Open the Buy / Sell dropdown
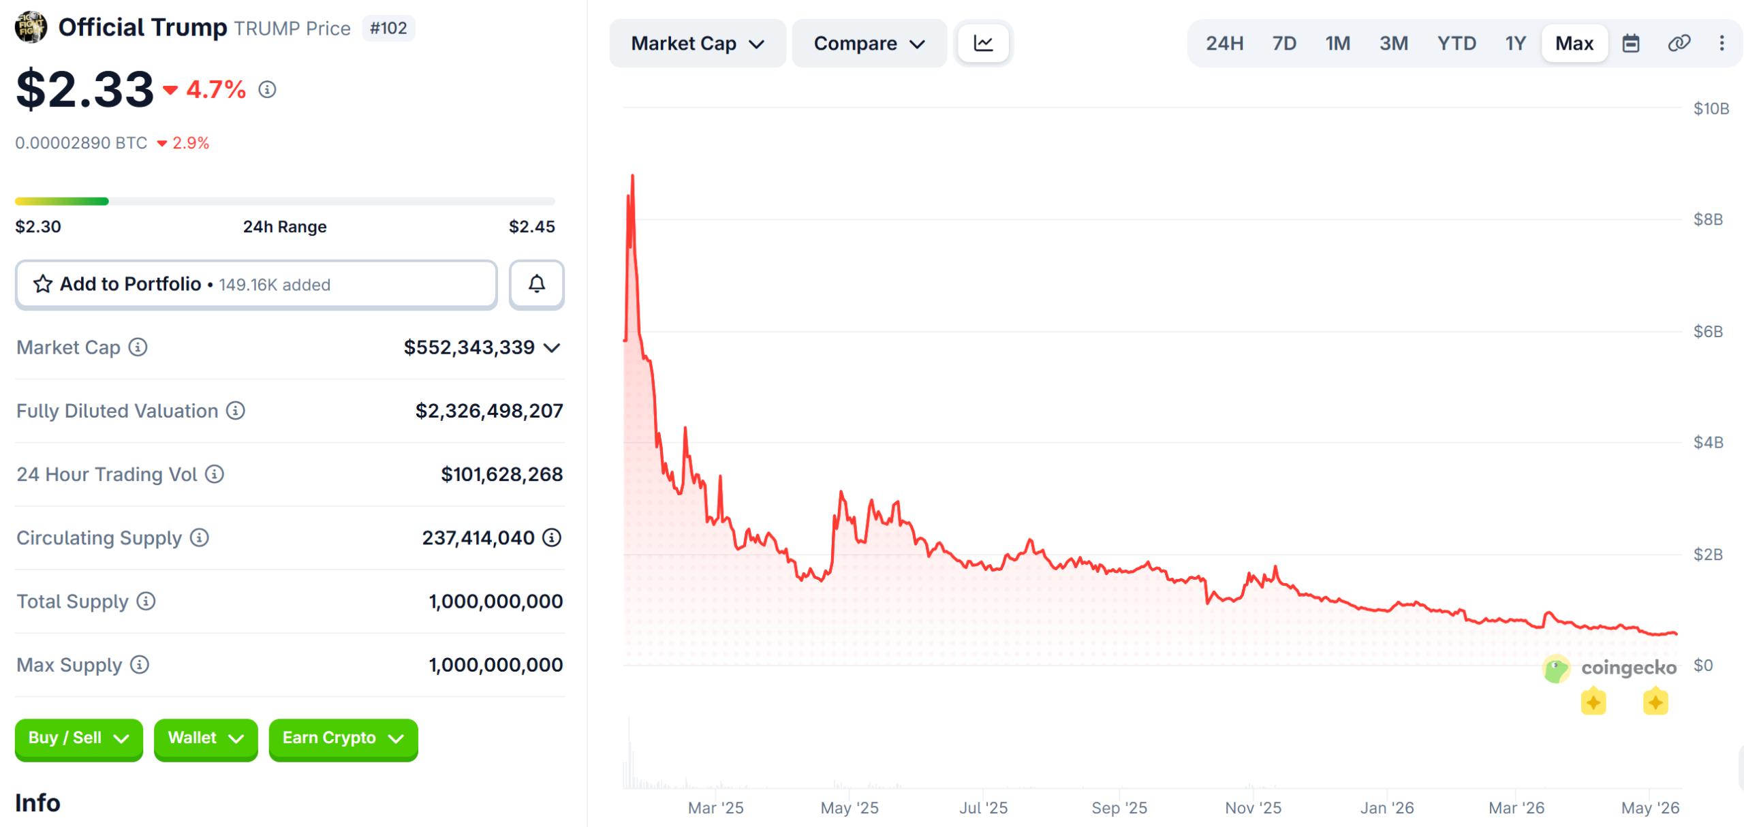 tap(79, 738)
